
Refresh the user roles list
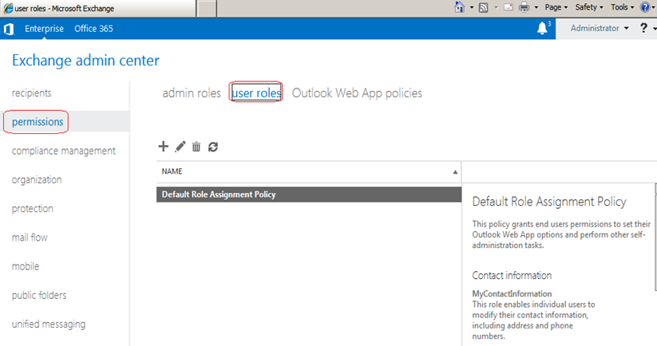point(213,147)
